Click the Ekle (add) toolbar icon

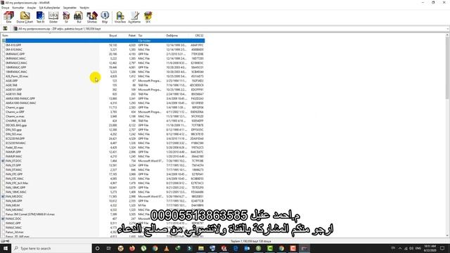(8, 17)
